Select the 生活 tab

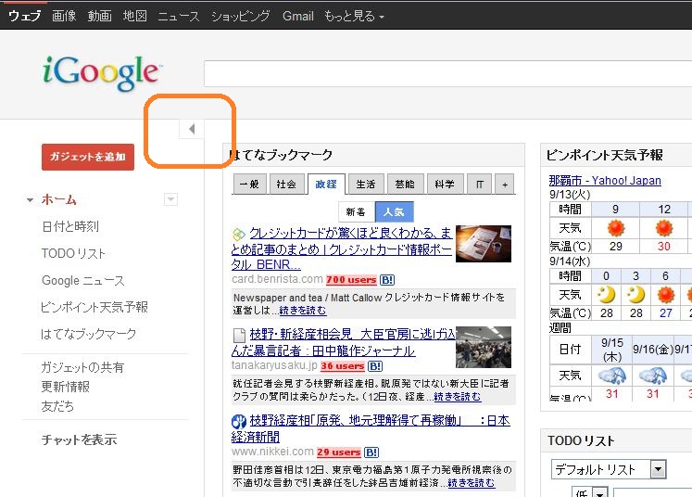coord(366,184)
